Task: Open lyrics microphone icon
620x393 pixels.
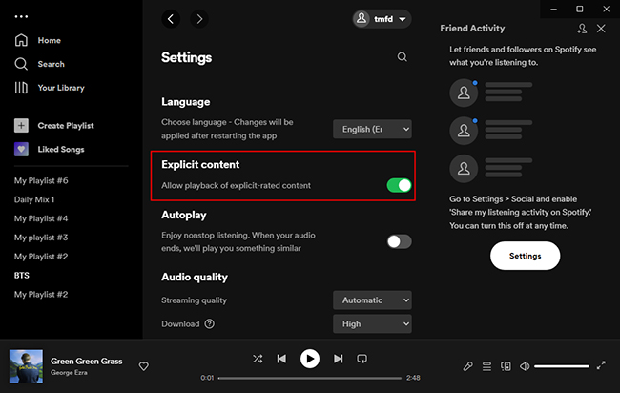Action: point(467,366)
